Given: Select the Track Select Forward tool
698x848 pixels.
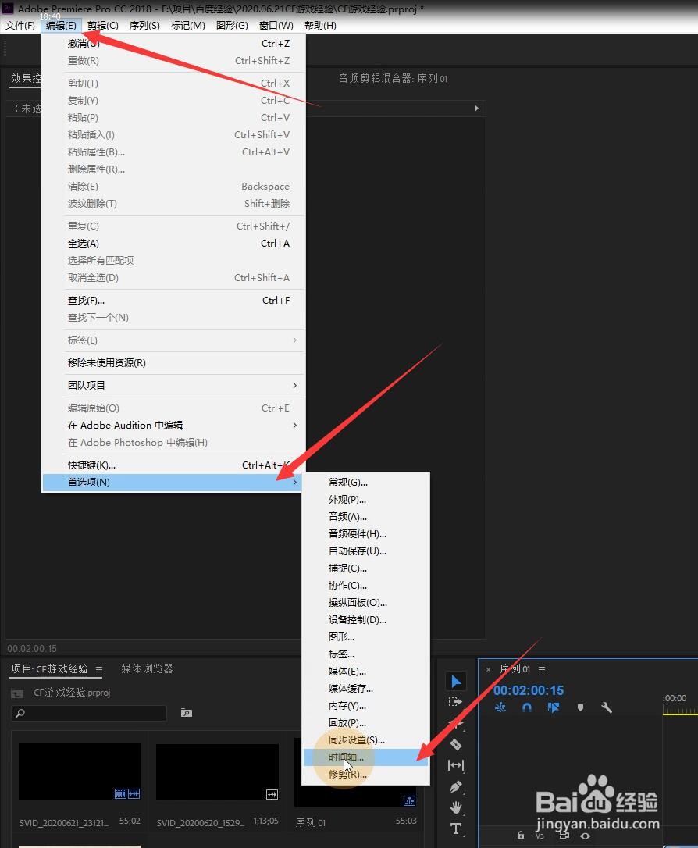Looking at the screenshot, I should click(x=456, y=702).
